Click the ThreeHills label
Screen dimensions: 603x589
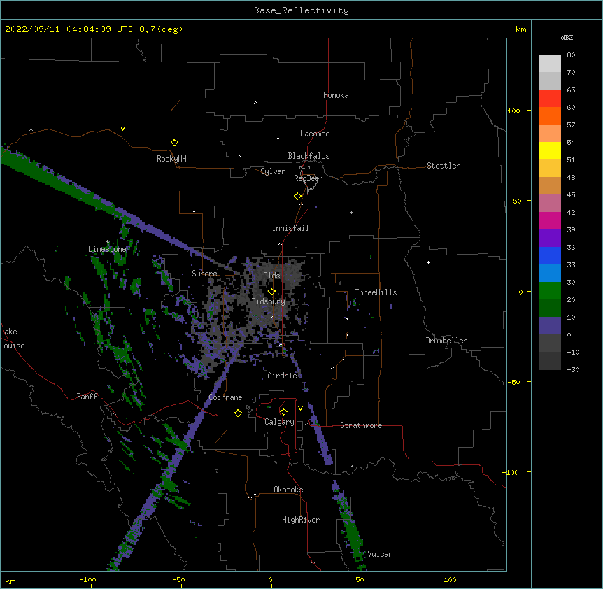pyautogui.click(x=376, y=292)
